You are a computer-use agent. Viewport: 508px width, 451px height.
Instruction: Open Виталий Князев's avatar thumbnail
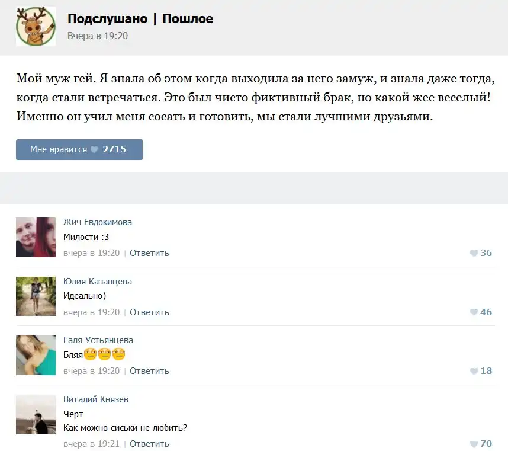(36, 415)
